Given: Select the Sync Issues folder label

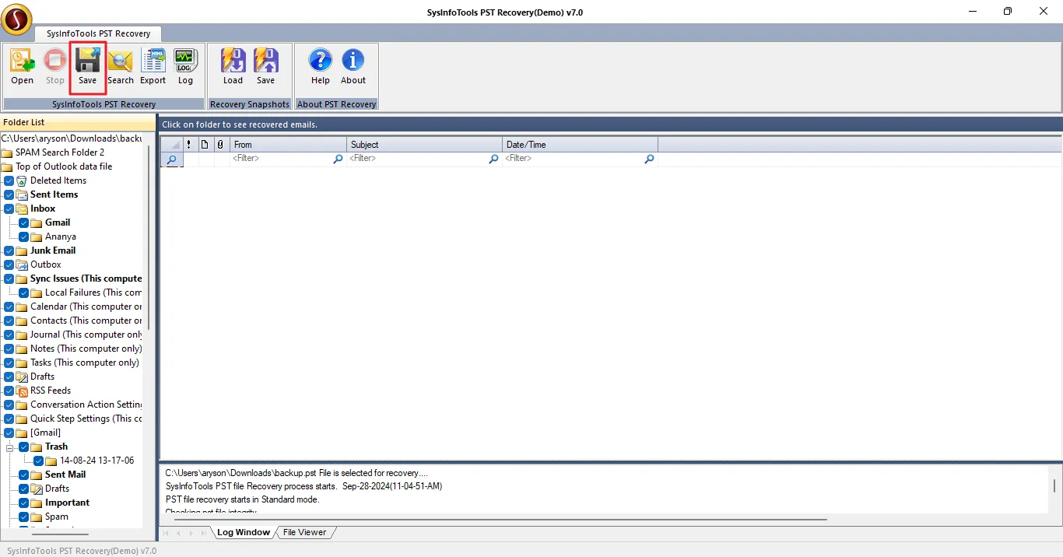Looking at the screenshot, I should point(86,278).
